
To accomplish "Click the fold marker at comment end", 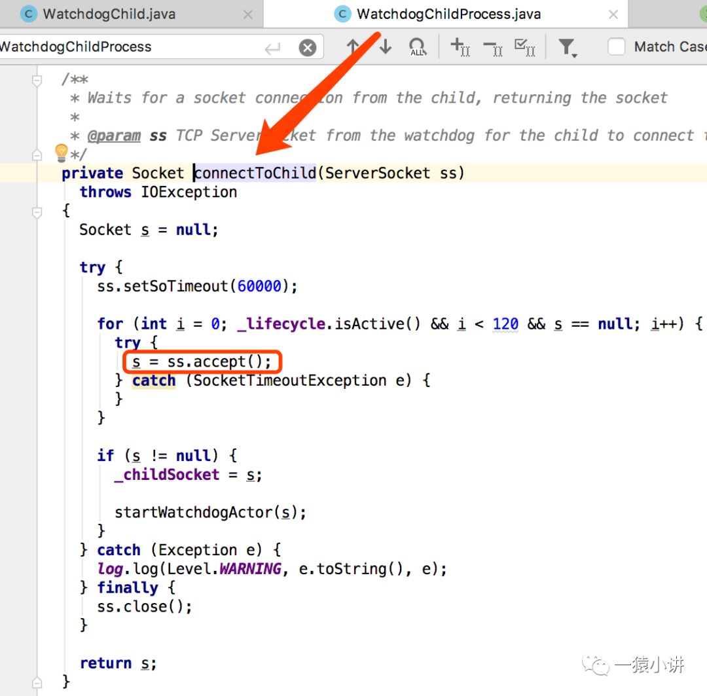I will 37,155.
